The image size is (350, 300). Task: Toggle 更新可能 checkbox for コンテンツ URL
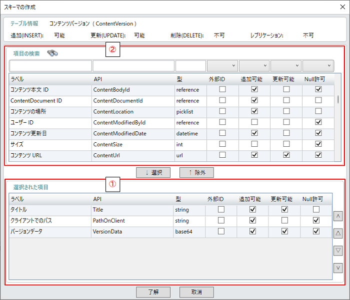(286, 155)
